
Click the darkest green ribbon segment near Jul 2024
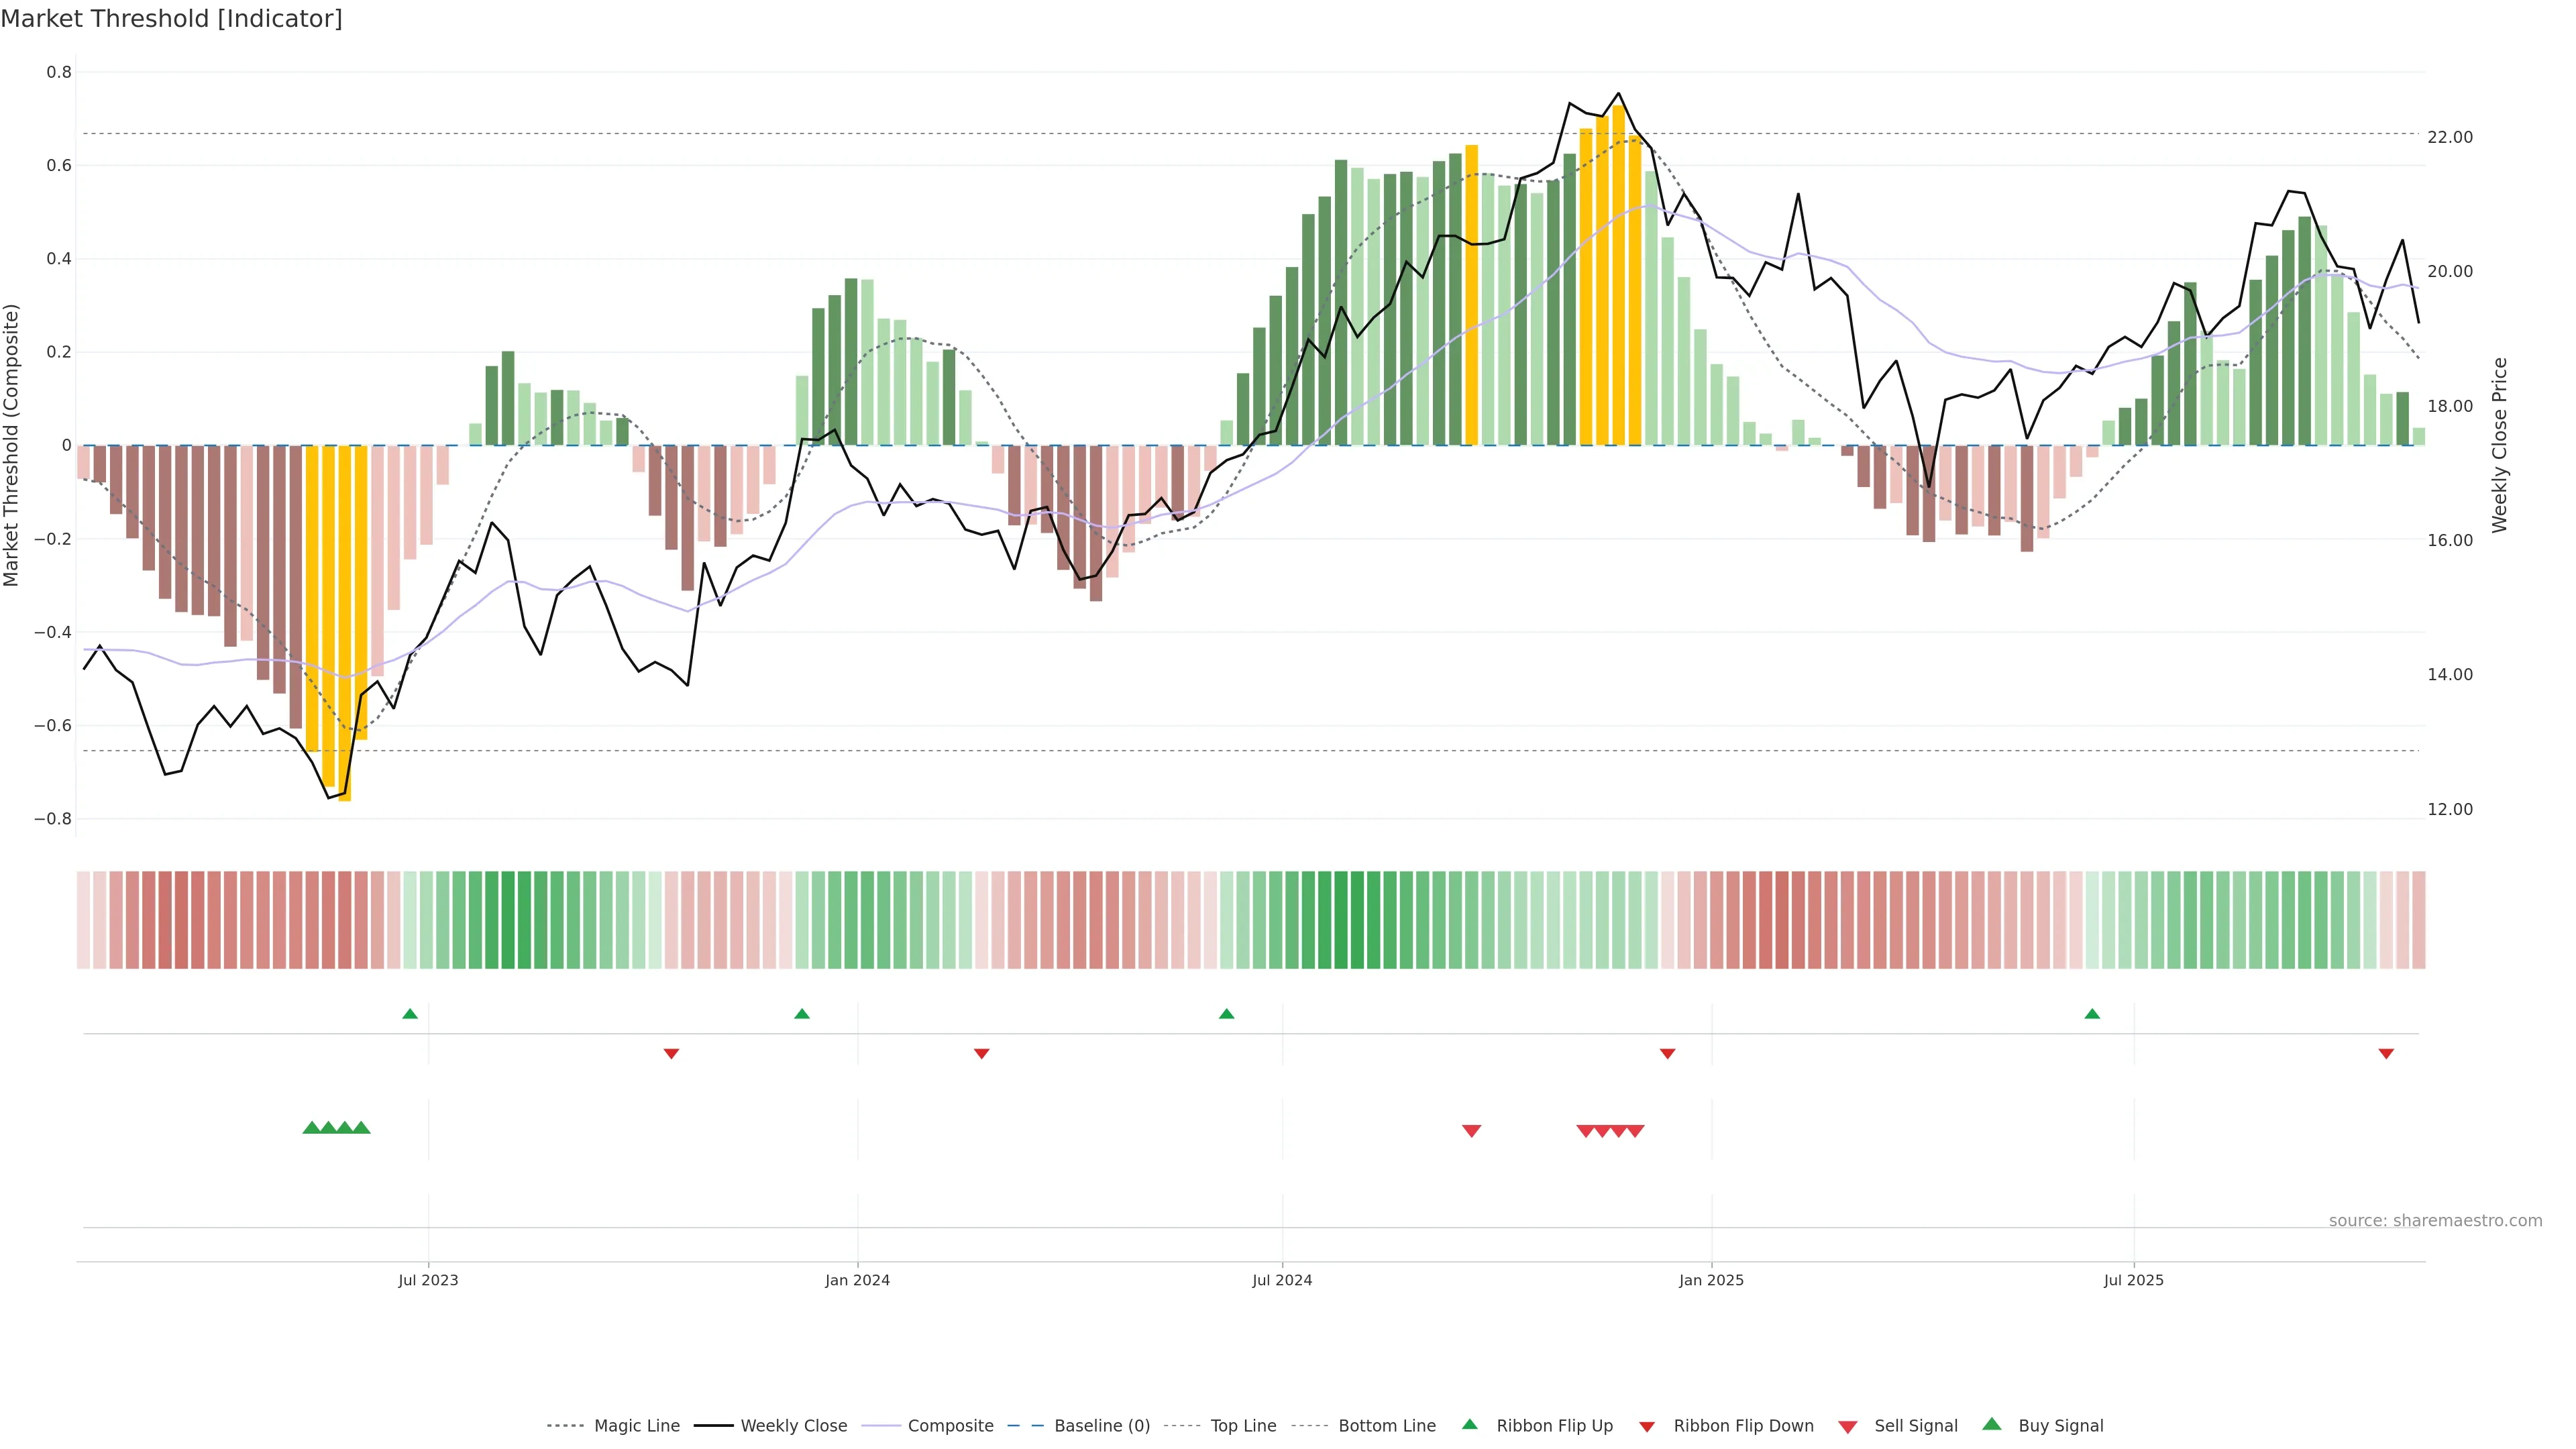pyautogui.click(x=1341, y=920)
